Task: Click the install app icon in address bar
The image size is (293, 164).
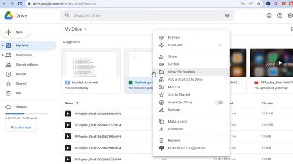Action: coord(243,4)
